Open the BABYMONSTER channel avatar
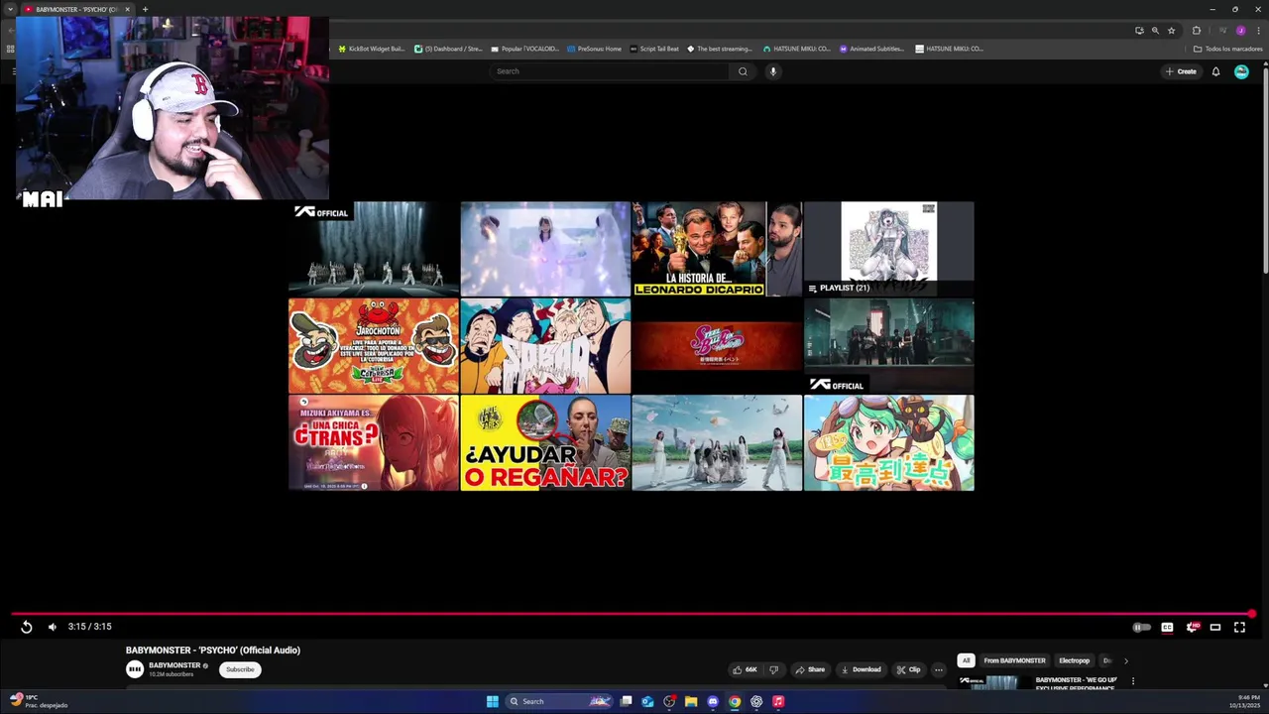Image resolution: width=1269 pixels, height=714 pixels. pyautogui.click(x=135, y=669)
